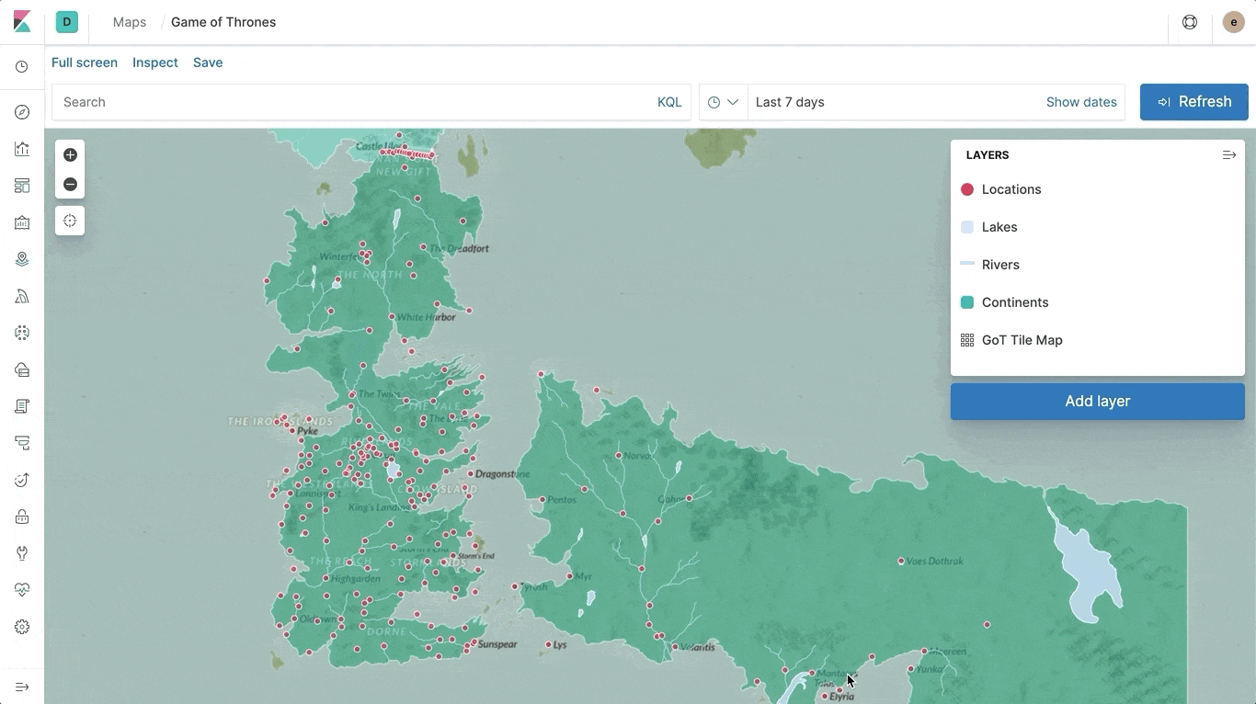Open Stack Monitoring heartbeat icon

click(x=22, y=590)
